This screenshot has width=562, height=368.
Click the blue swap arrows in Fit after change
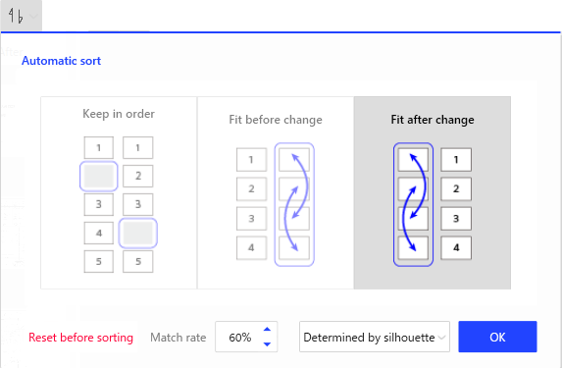[x=413, y=204]
